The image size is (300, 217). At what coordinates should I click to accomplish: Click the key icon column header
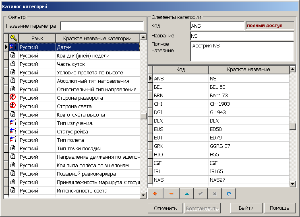[13, 38]
